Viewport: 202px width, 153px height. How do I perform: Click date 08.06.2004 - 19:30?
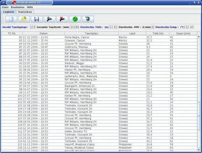pyautogui.click(x=35, y=70)
